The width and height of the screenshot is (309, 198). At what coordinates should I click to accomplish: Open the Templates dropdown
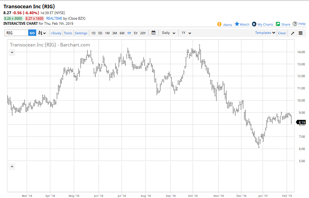pyautogui.click(x=265, y=33)
